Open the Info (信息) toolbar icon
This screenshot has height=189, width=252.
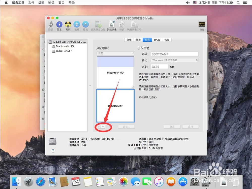pos(59,25)
